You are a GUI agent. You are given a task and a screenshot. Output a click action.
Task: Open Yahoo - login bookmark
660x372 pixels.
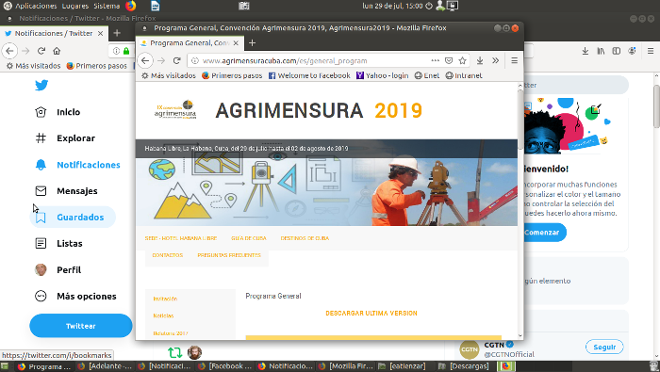click(x=383, y=75)
